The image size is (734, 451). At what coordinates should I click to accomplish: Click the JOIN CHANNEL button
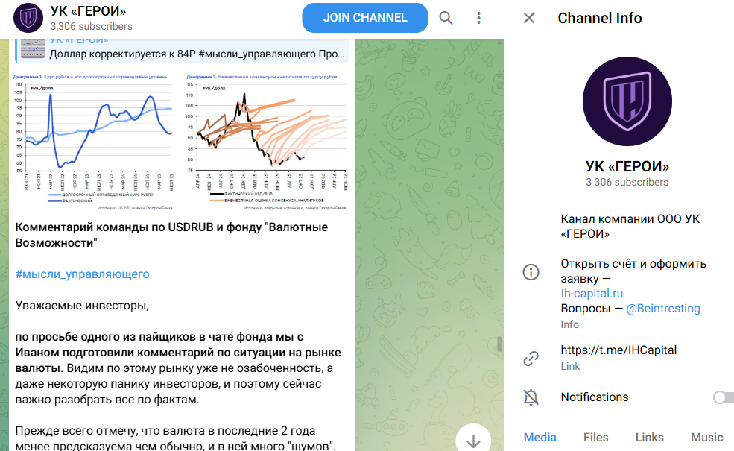tap(364, 18)
